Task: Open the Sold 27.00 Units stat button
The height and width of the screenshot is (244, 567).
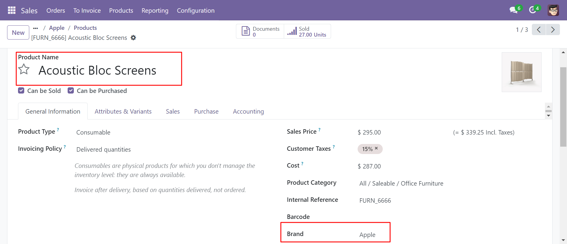Action: tap(307, 31)
